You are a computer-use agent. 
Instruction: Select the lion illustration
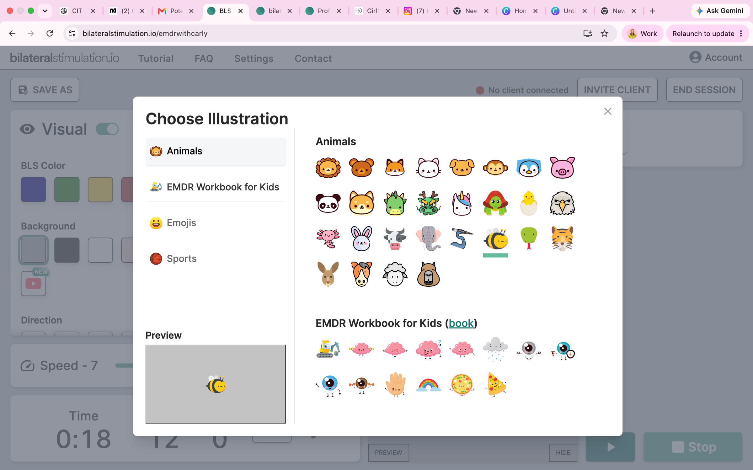328,168
